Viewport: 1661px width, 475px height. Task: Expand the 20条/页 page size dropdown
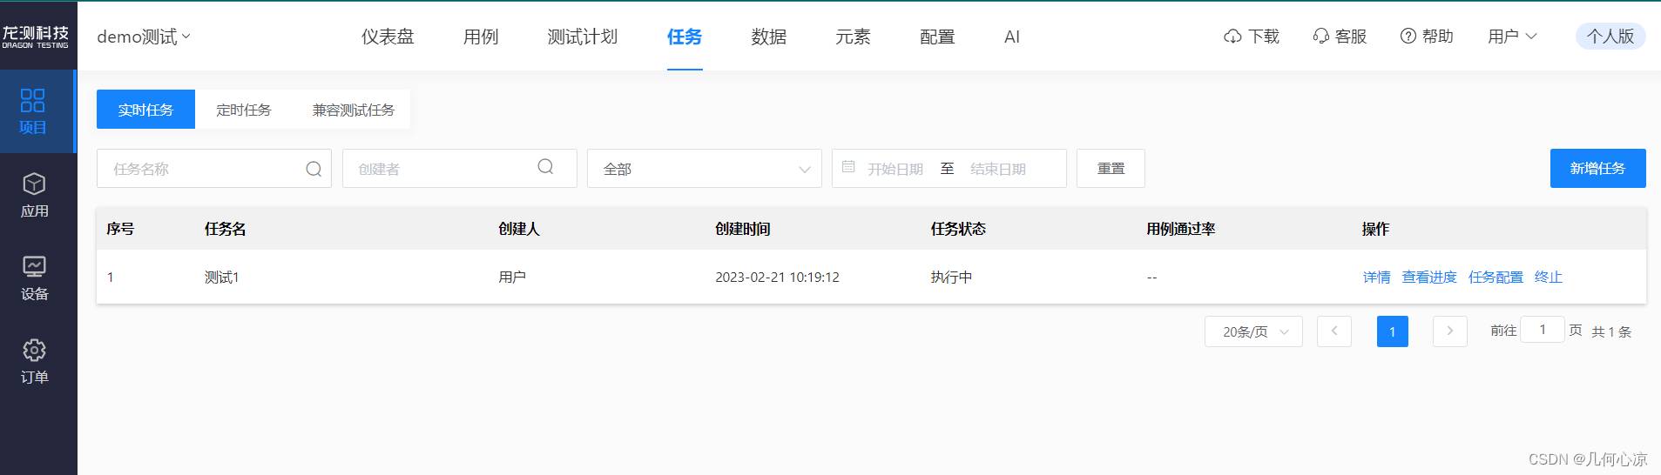click(x=1253, y=331)
